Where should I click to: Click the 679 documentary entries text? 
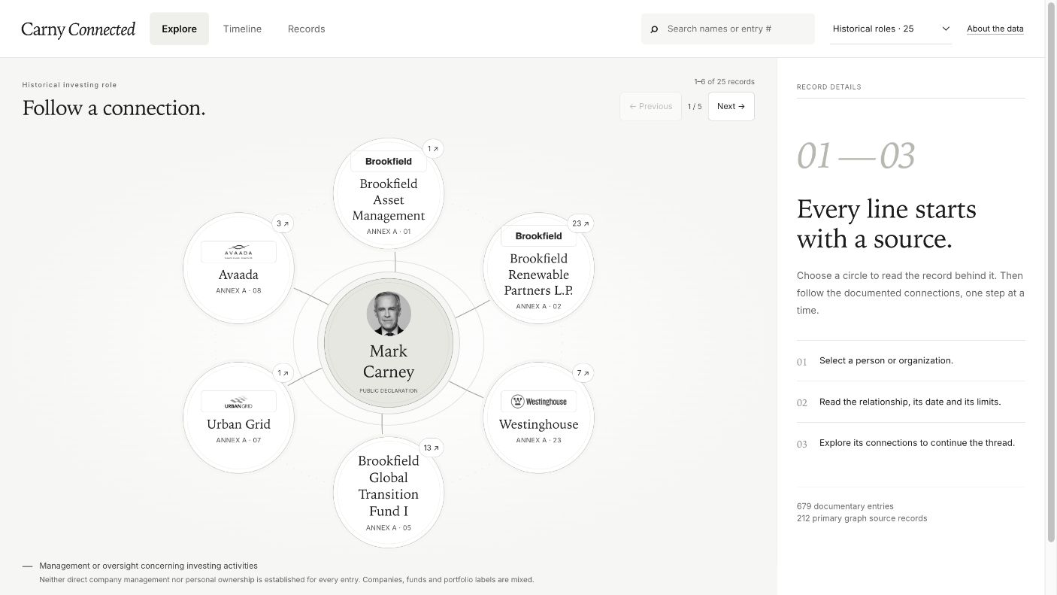coord(845,506)
